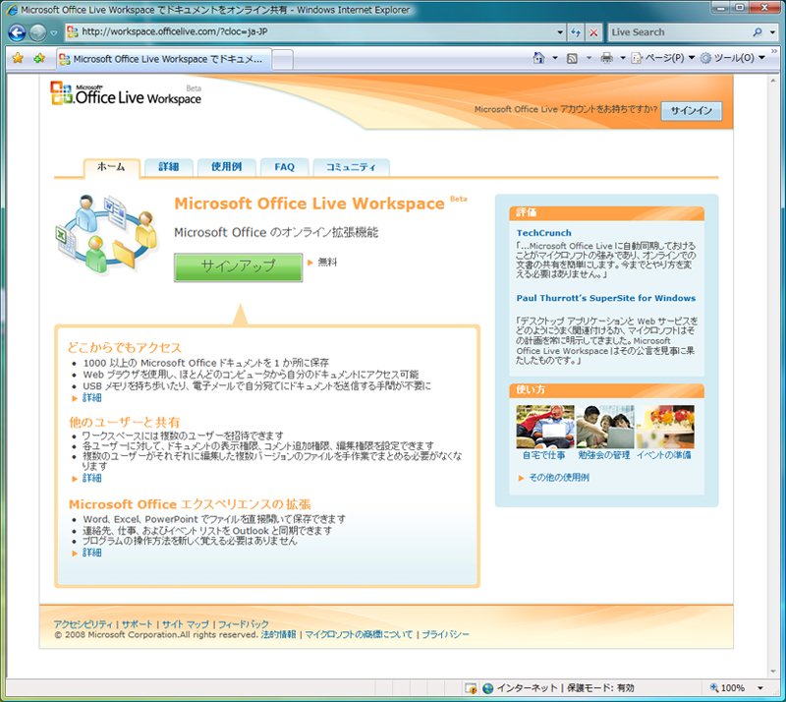
Task: Click the vertical scrollbar down arrow
Action: click(x=772, y=672)
